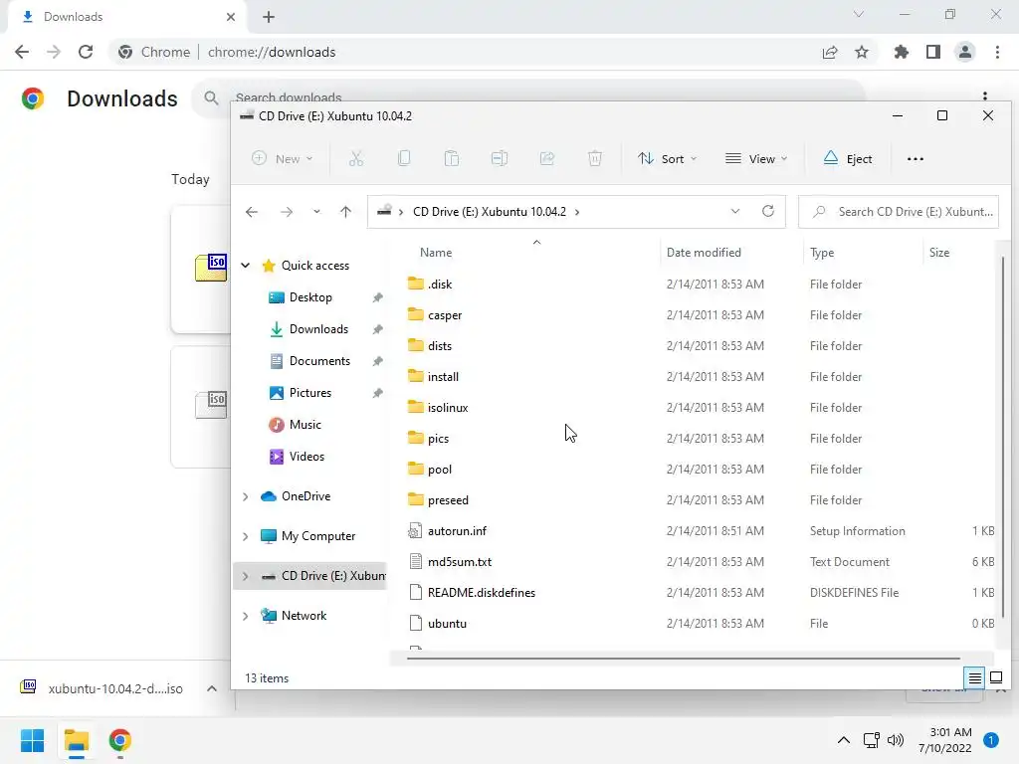Select Desktop in Quick access

click(x=310, y=296)
